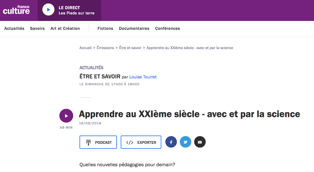Share the episode on Facebook
The image size is (314, 172).
(x=171, y=142)
